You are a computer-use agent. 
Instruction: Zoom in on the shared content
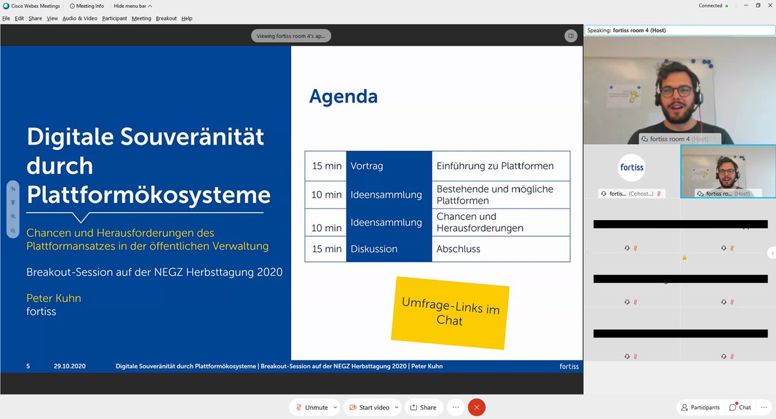click(13, 216)
